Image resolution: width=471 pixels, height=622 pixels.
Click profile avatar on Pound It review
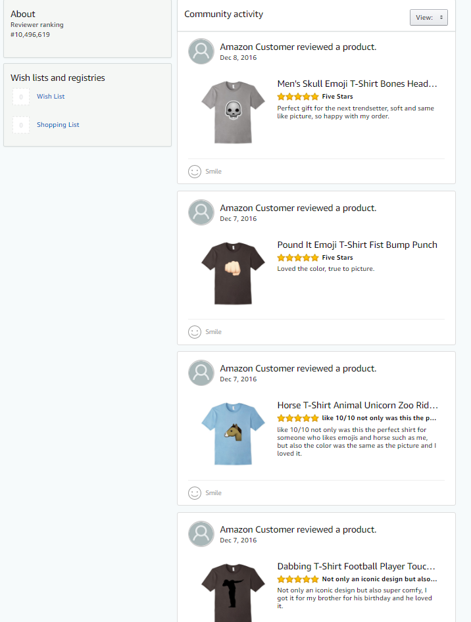(201, 212)
